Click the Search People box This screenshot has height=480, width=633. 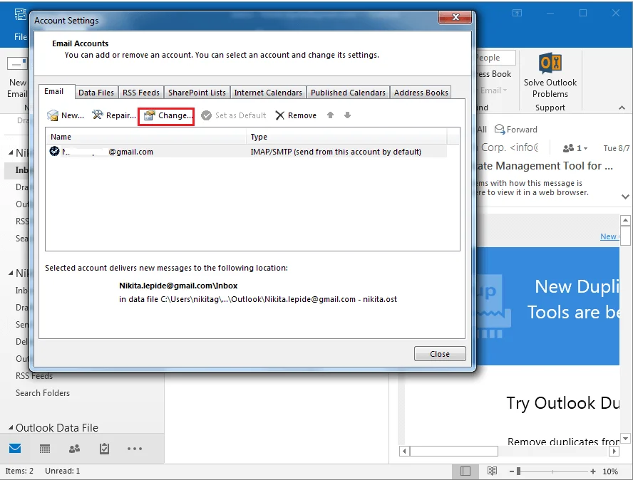coord(495,58)
